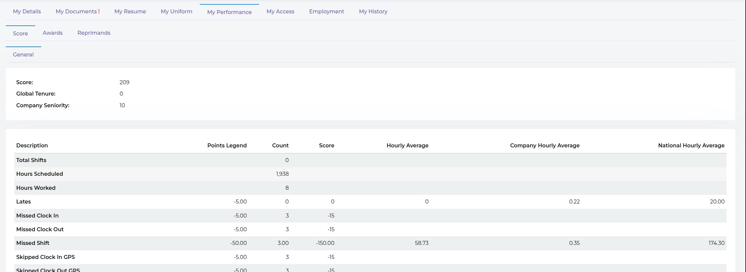746x272 pixels.
Task: Switch to the Awards sub-tab
Action: [x=53, y=33]
